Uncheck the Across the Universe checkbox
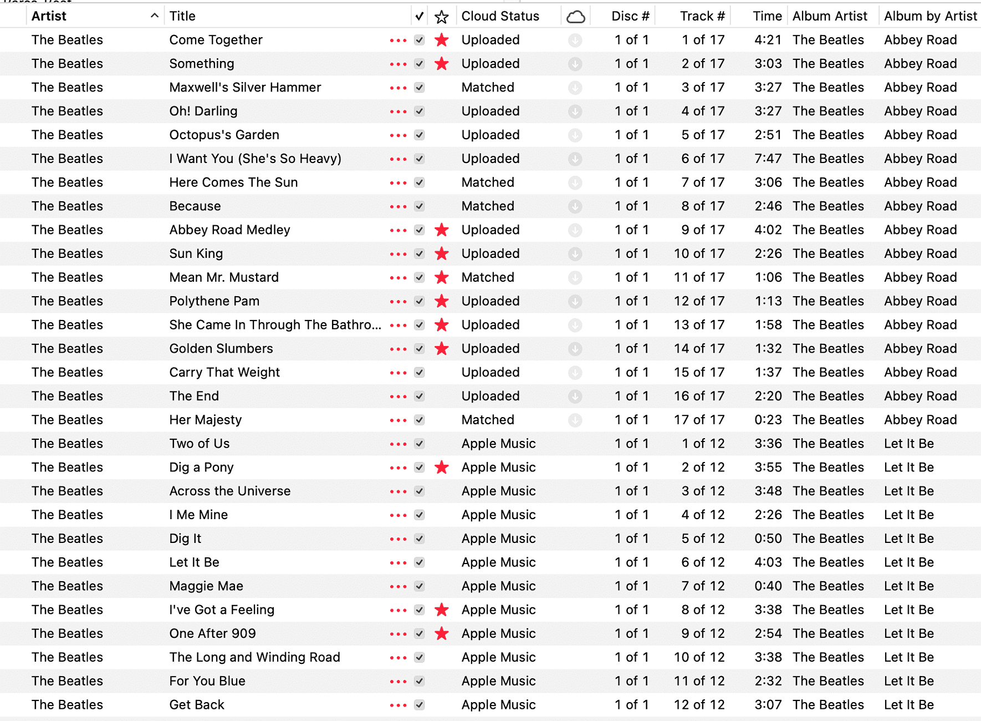Screen dimensions: 981x721 pyautogui.click(x=420, y=491)
